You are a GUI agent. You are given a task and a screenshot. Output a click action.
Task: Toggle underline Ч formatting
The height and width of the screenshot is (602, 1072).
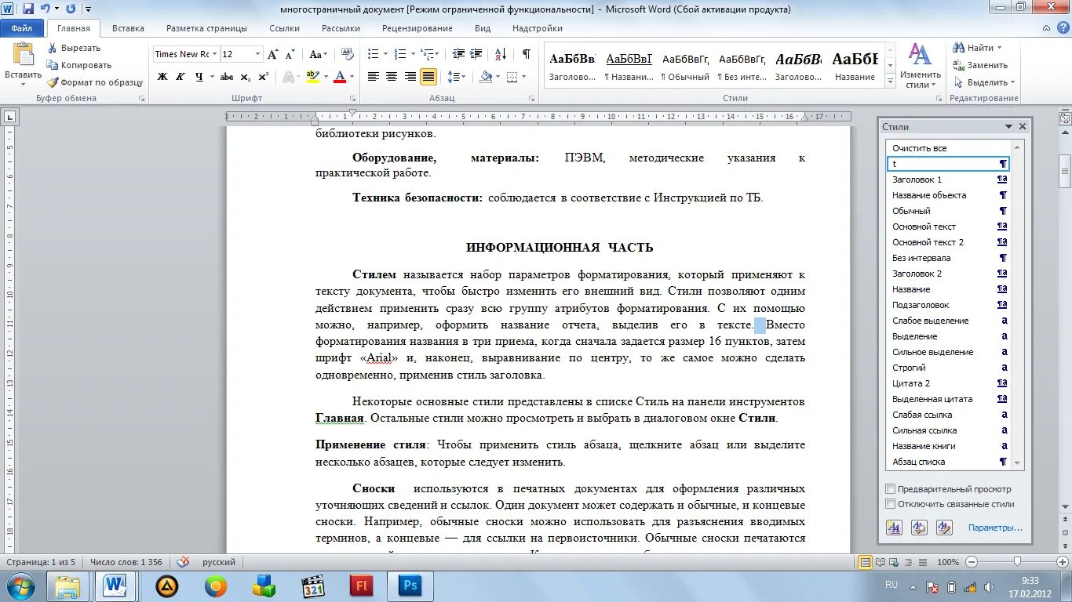[x=199, y=77]
